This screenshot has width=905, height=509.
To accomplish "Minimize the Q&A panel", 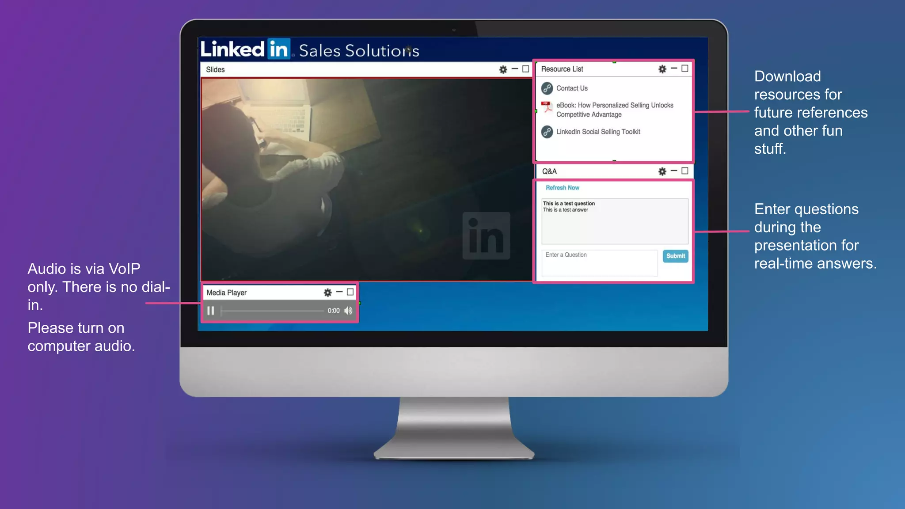I will click(673, 171).
